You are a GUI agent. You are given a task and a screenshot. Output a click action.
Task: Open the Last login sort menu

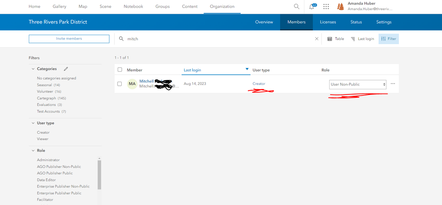[362, 39]
